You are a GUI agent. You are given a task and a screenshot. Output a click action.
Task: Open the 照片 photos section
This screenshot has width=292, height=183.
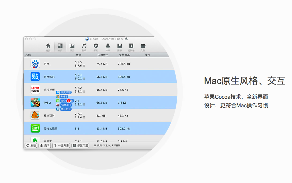72,47
